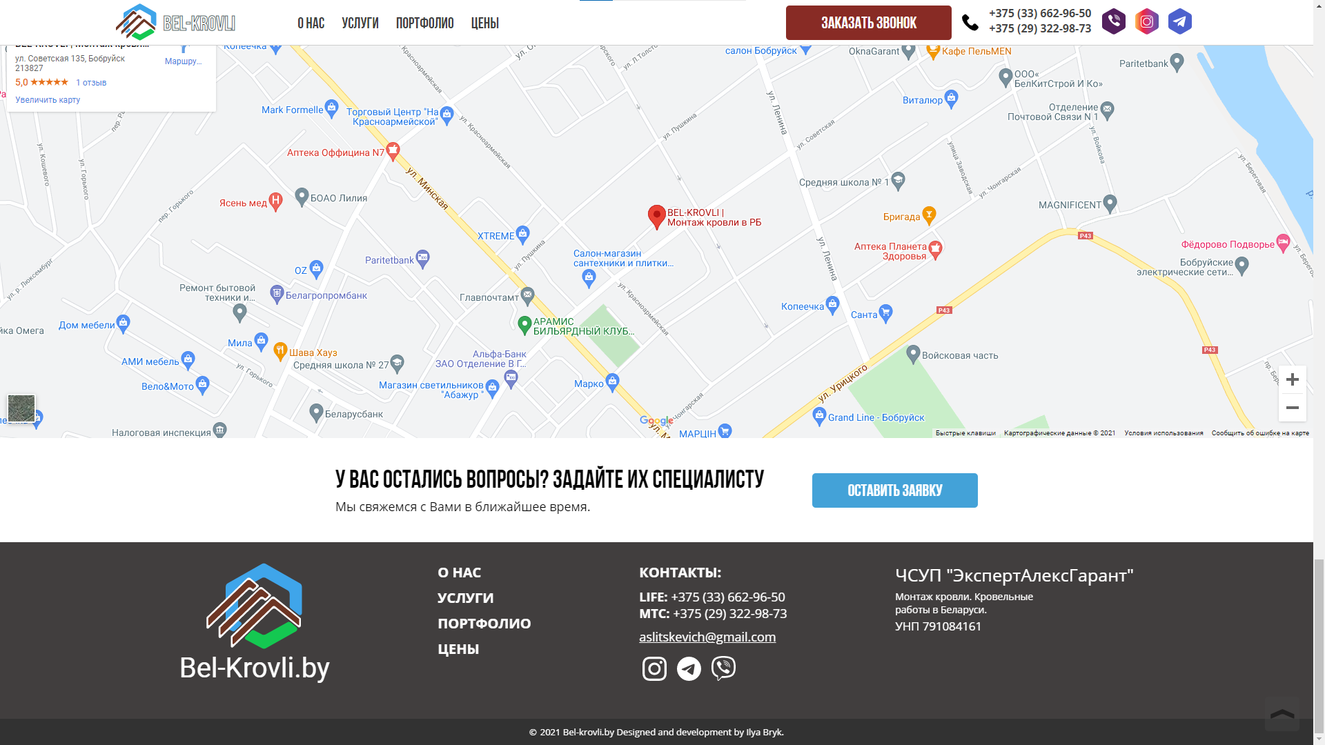Open the 1 отзыв review link
Image resolution: width=1325 pixels, height=745 pixels.
[91, 83]
